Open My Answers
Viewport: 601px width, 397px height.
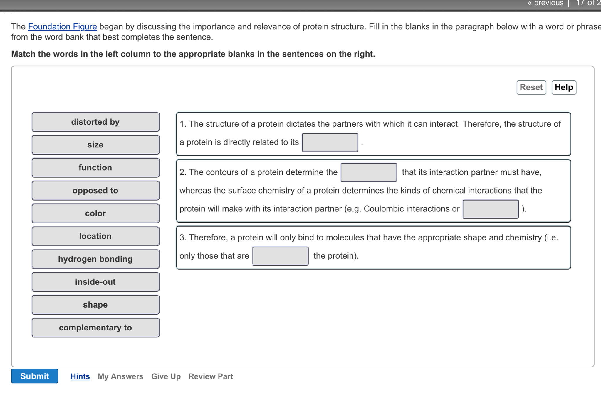coord(120,376)
